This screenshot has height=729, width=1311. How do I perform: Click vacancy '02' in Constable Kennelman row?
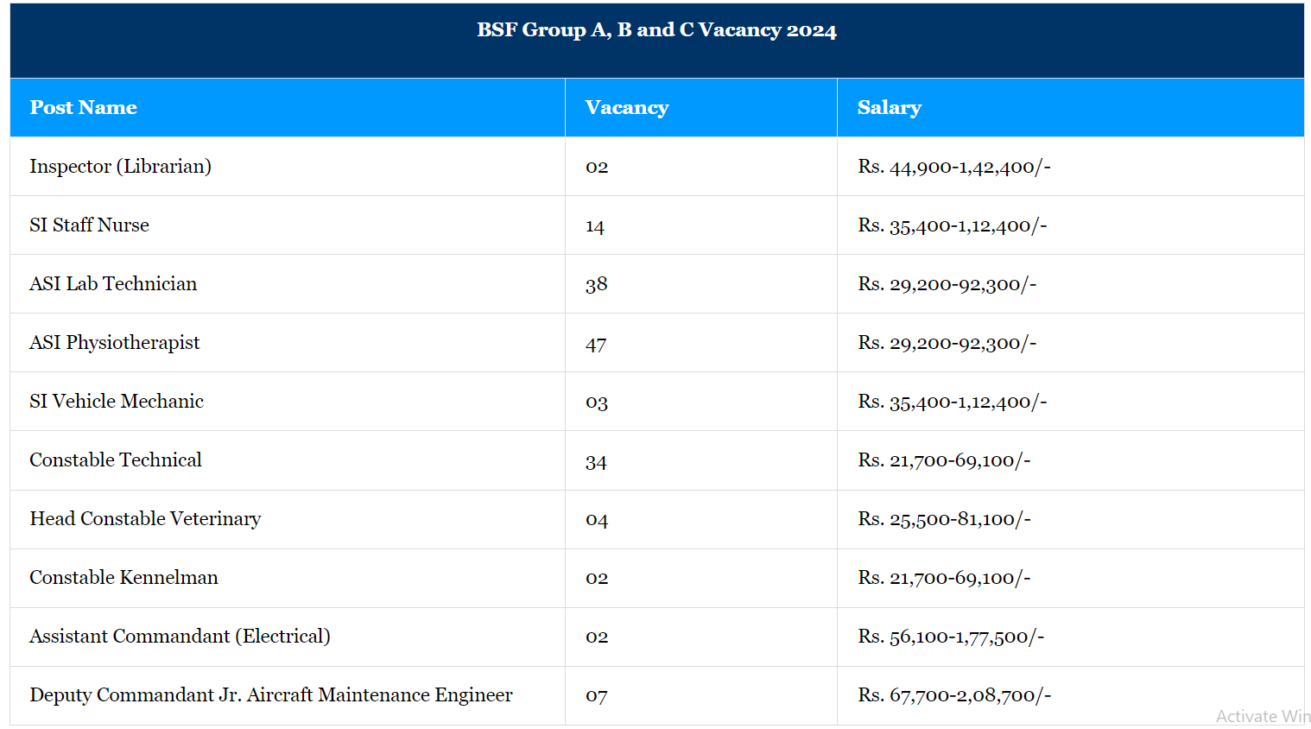tap(597, 579)
